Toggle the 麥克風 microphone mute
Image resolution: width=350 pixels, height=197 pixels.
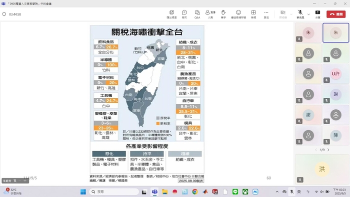pos(300,14)
